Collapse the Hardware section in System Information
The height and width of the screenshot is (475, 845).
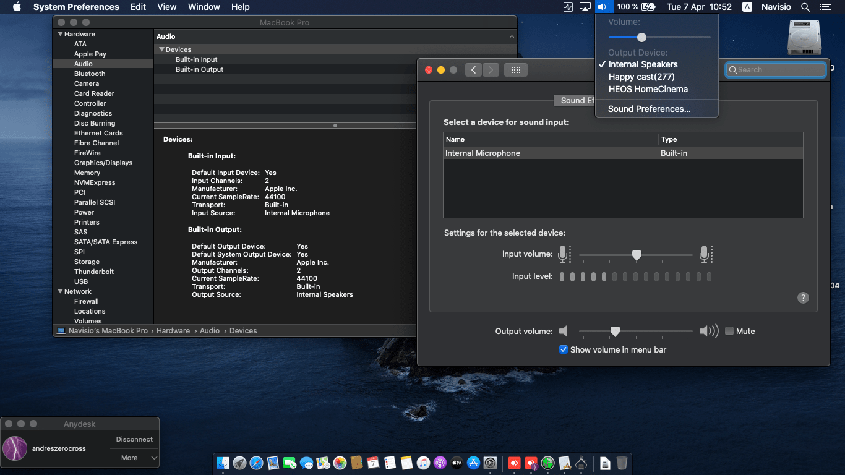[x=60, y=34]
